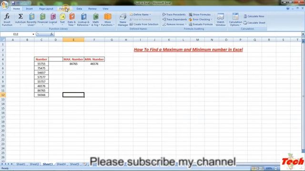Screen dimensions: 305x171
Task: Open the Financial functions book icon
Action: coord(42,19)
